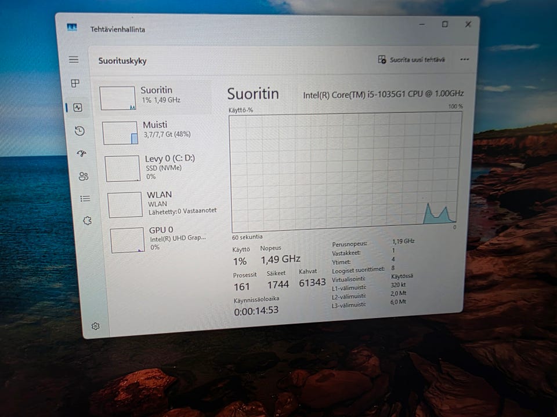Viewport: 557px width, 417px height.
Task: Click the Suoritin mini graph thumbnail
Action: click(118, 98)
